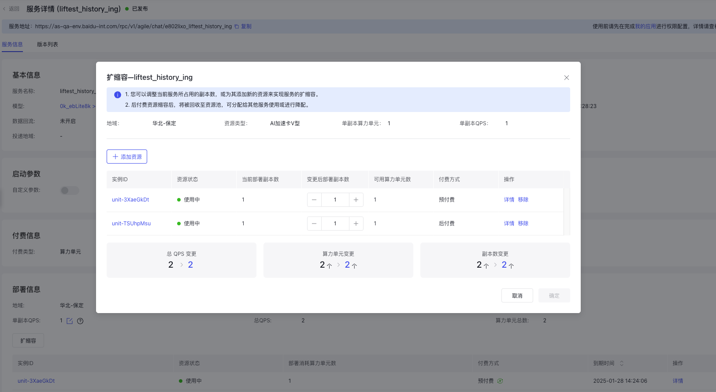
Task: Decrease replica count for unit-3XaeGkDt
Action: [314, 200]
